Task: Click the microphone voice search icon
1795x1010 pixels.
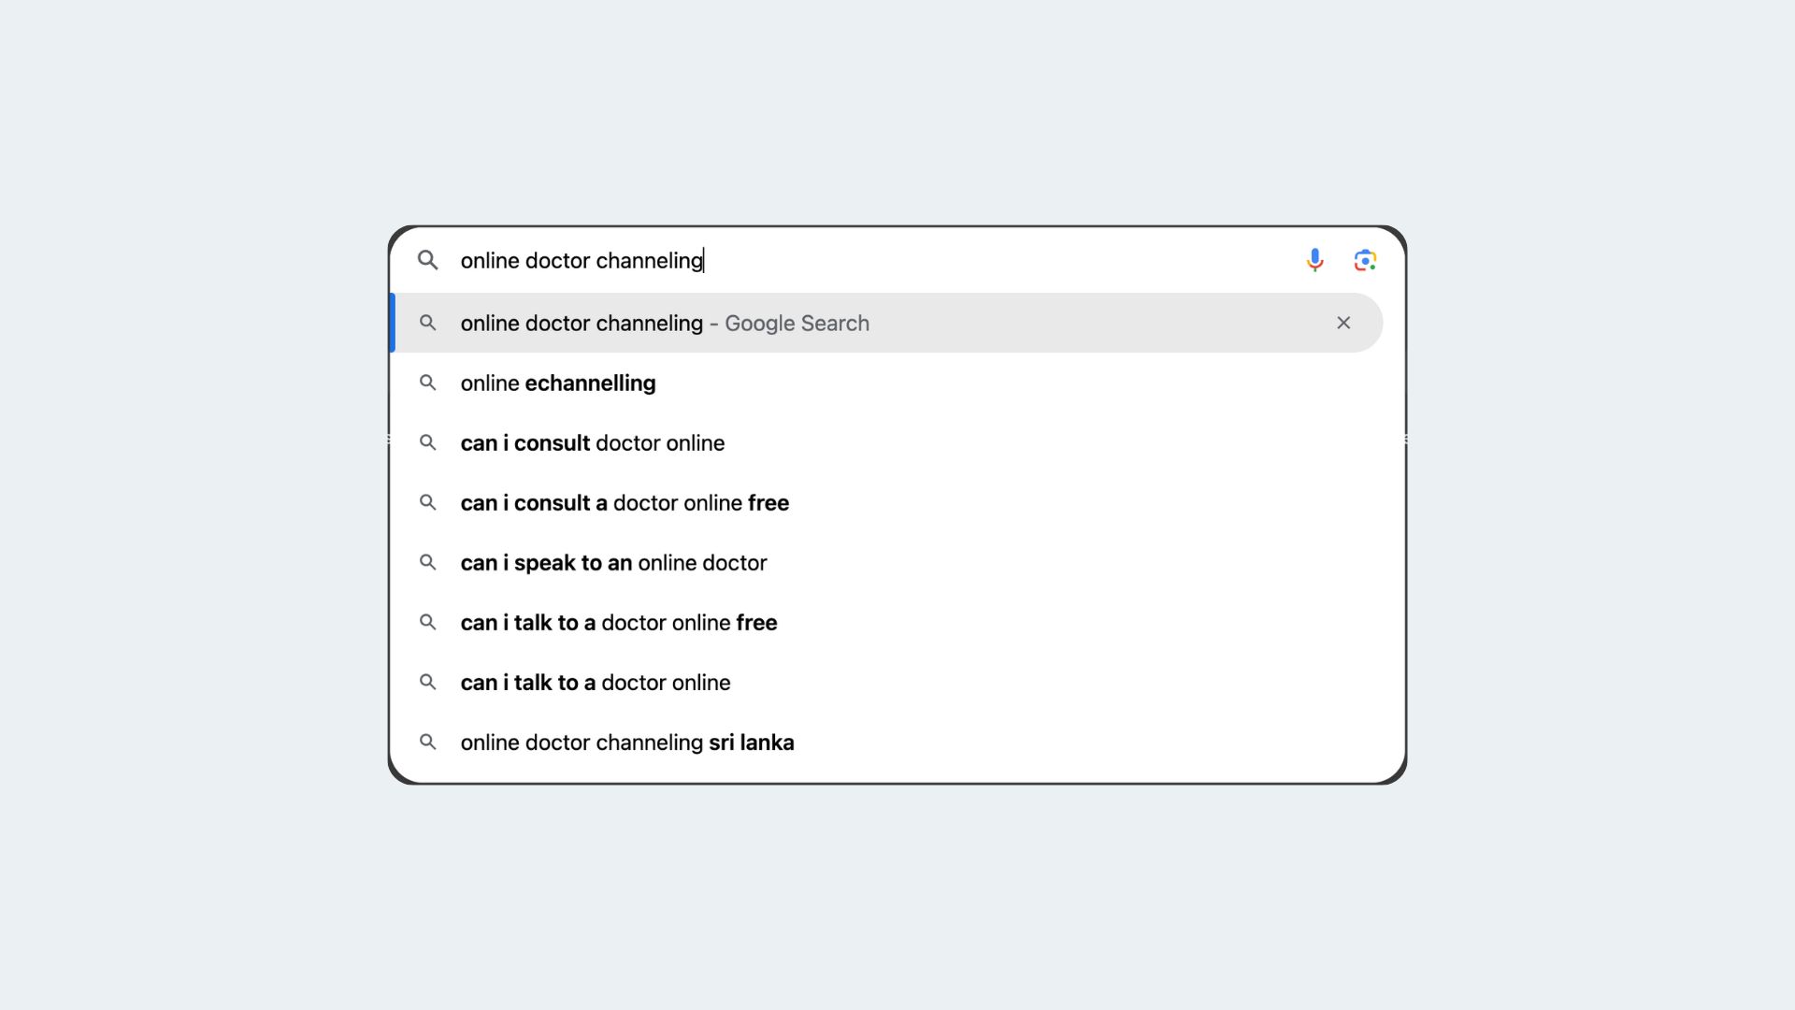Action: (x=1314, y=260)
